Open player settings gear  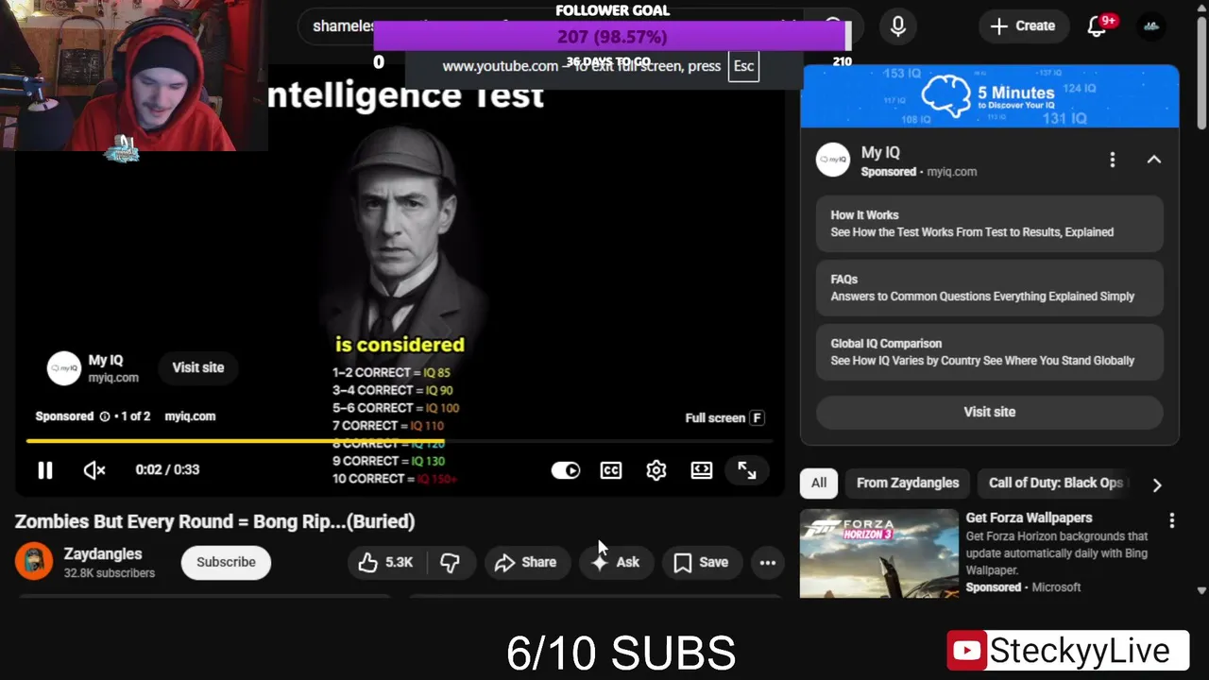click(x=656, y=470)
